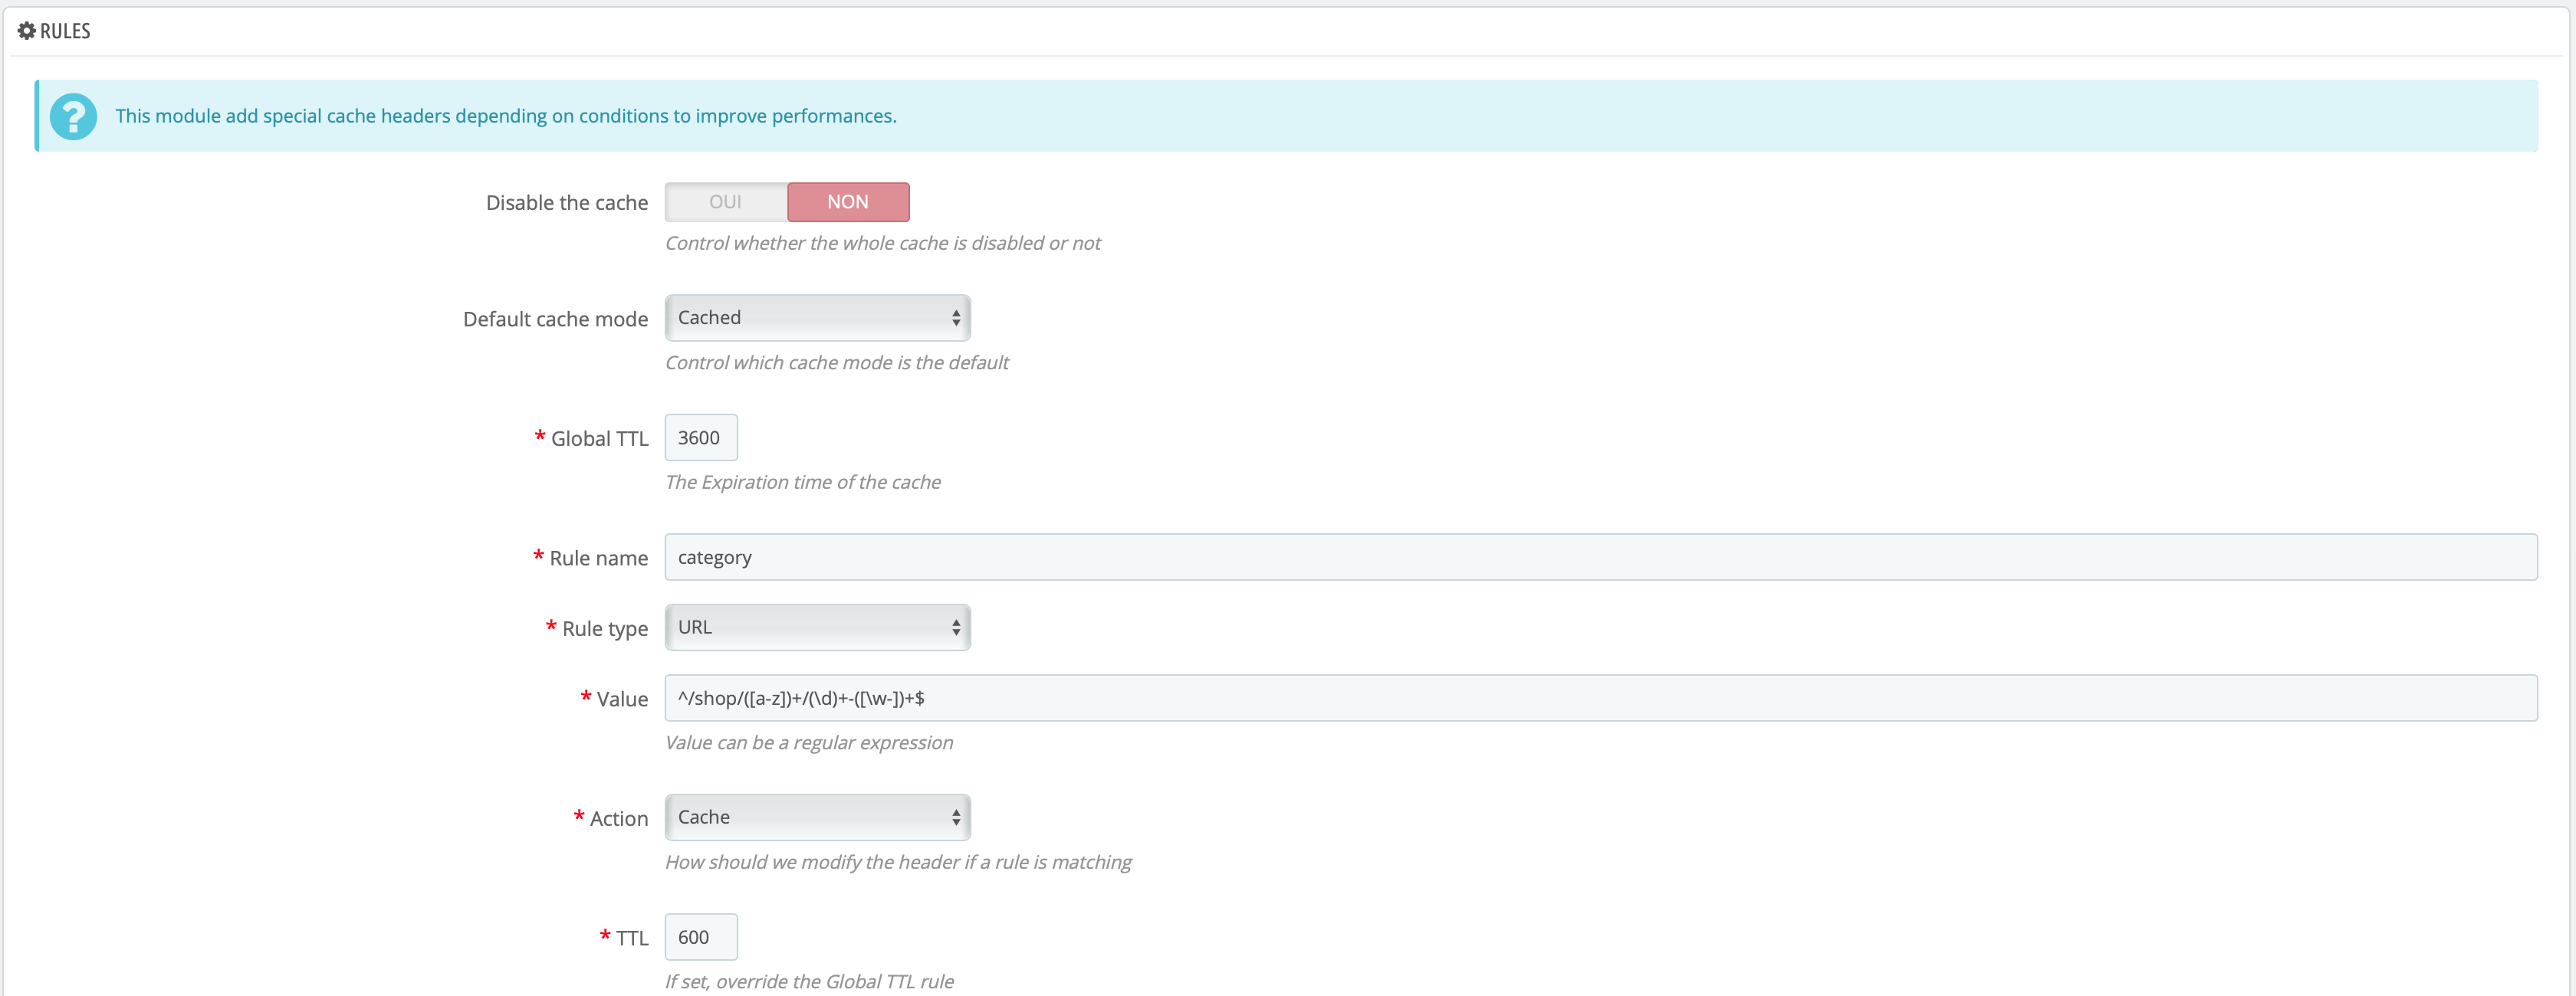Image resolution: width=2576 pixels, height=996 pixels.
Task: Click the Global TTL input field
Action: (x=701, y=437)
